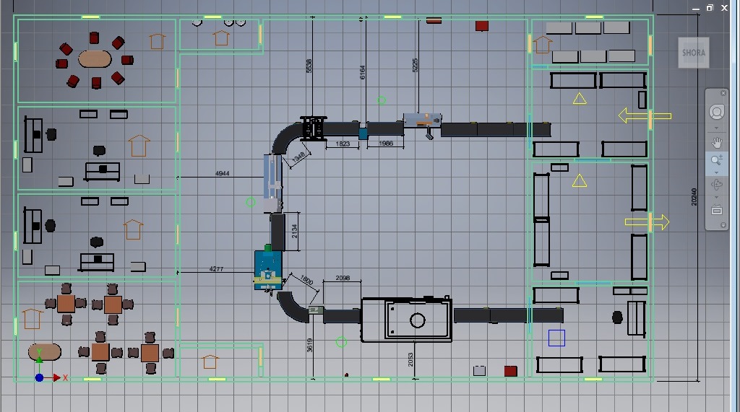The width and height of the screenshot is (740, 412).
Task: Click the Look At view tool
Action: click(717, 210)
